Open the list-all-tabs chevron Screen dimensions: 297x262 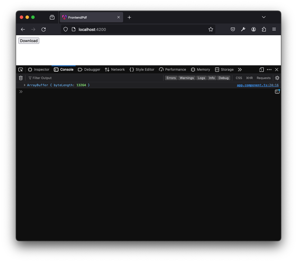pyautogui.click(x=263, y=17)
